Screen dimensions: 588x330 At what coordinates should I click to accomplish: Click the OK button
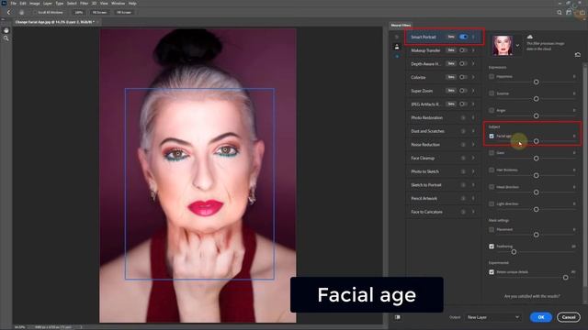(x=541, y=317)
